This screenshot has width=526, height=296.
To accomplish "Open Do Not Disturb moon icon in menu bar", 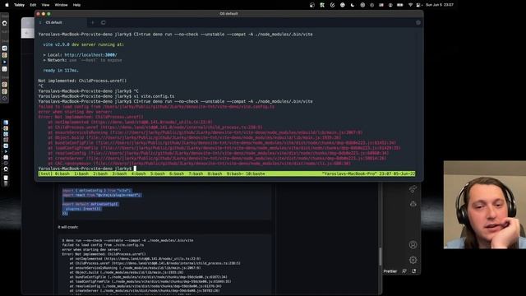I will pyautogui.click(x=353, y=5).
